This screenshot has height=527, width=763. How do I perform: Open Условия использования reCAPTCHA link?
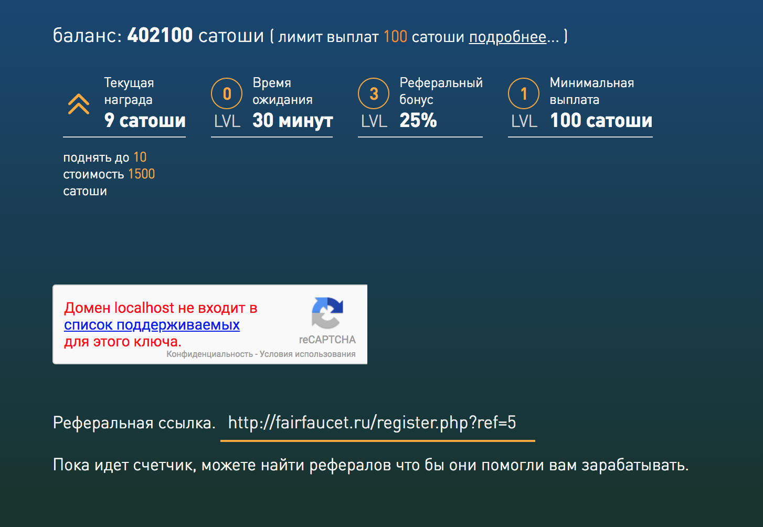coord(308,354)
